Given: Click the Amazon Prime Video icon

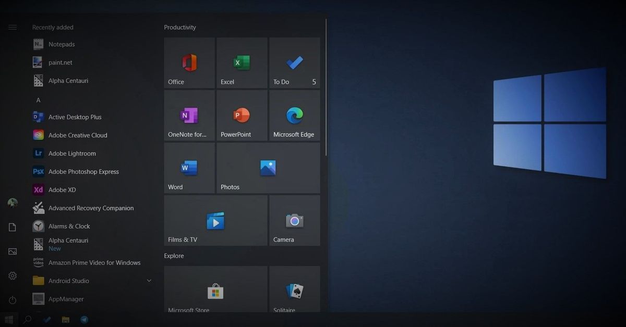Looking at the screenshot, I should [x=38, y=262].
